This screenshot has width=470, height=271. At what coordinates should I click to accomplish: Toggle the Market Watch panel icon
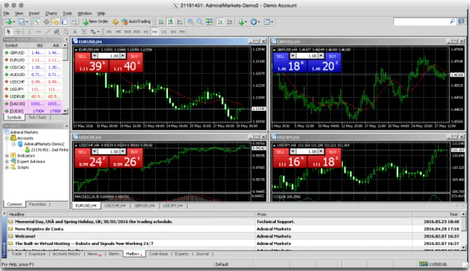(37, 22)
